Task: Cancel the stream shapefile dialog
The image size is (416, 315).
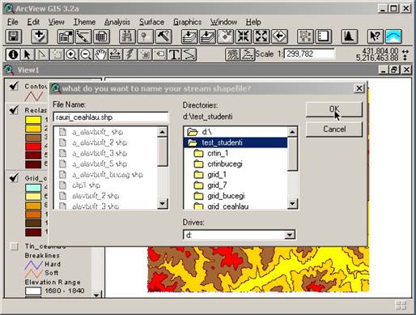Action: (334, 129)
